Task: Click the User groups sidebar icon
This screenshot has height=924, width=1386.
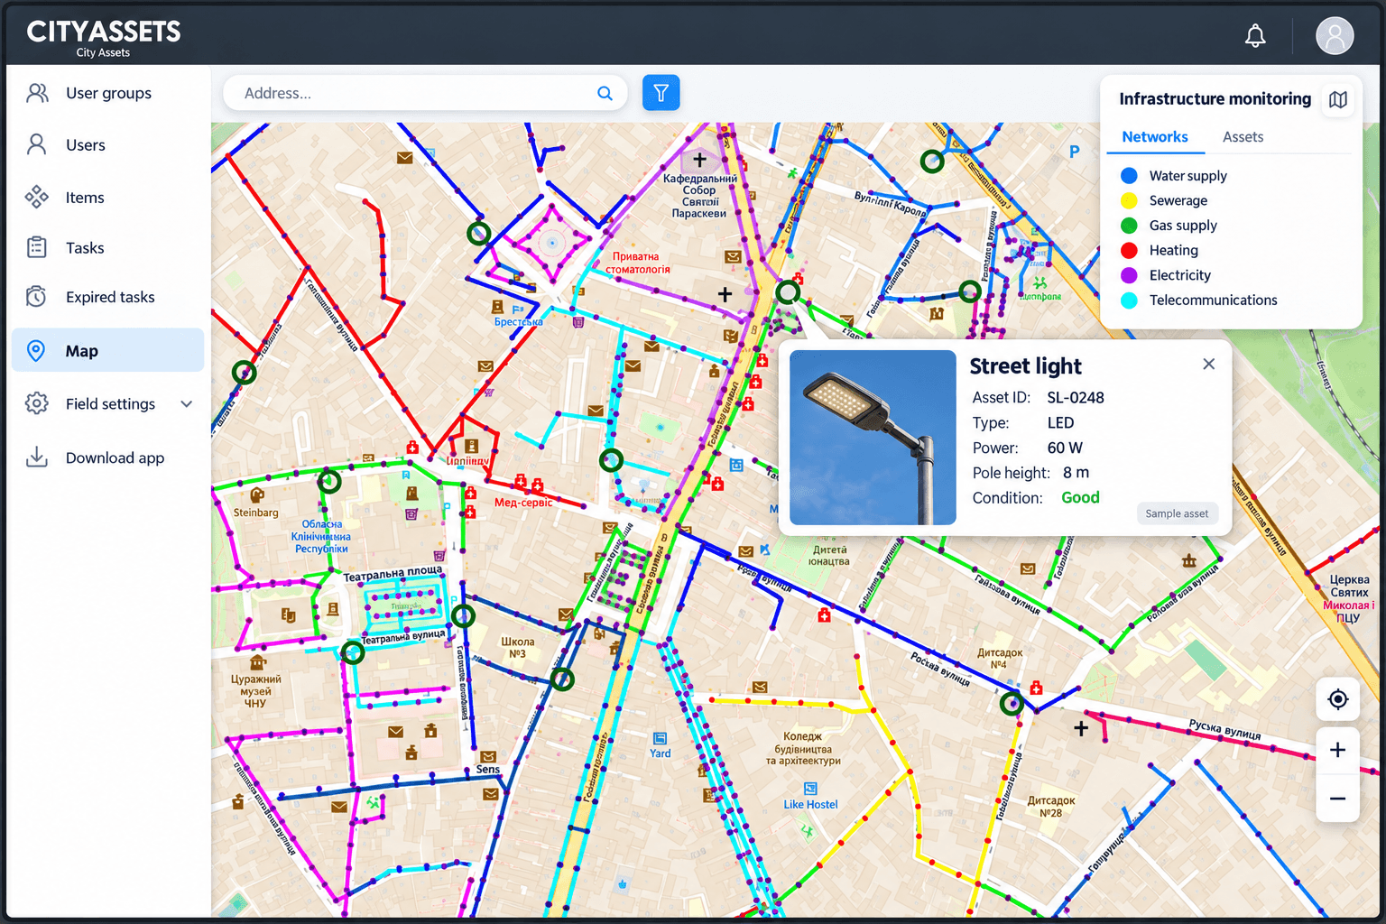Action: pos(37,93)
